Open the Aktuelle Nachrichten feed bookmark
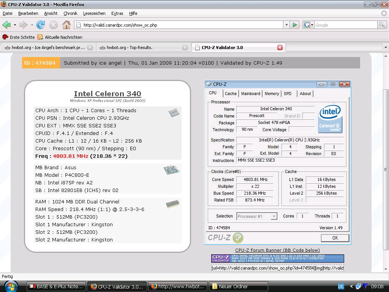This screenshot has height=292, width=389. pyautogui.click(x=60, y=37)
